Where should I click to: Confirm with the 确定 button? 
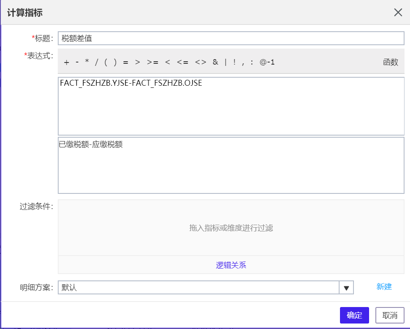[x=354, y=315]
